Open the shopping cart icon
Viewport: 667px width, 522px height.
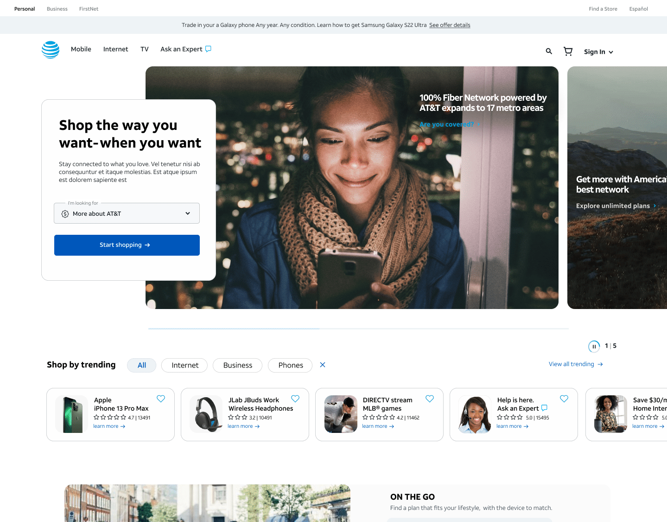point(568,52)
